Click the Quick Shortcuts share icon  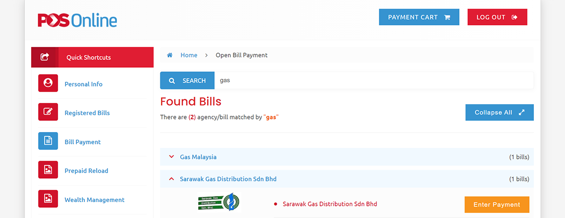[x=45, y=57]
